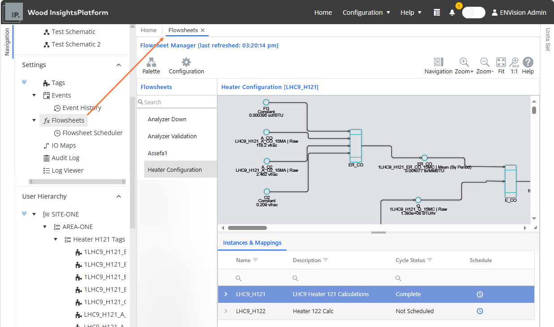Screen dimensions: 554x327
Task: Select the O2 constant node
Action: [x=266, y=191]
